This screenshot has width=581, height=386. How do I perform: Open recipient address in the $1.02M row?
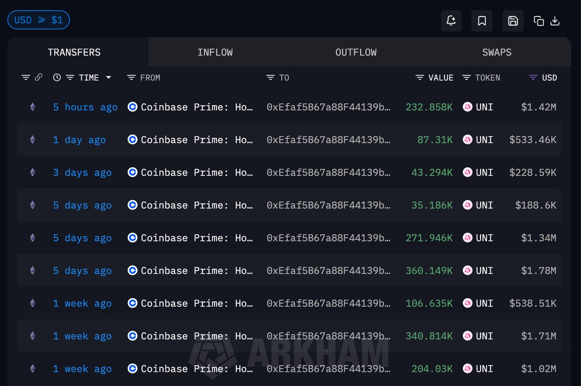(329, 369)
